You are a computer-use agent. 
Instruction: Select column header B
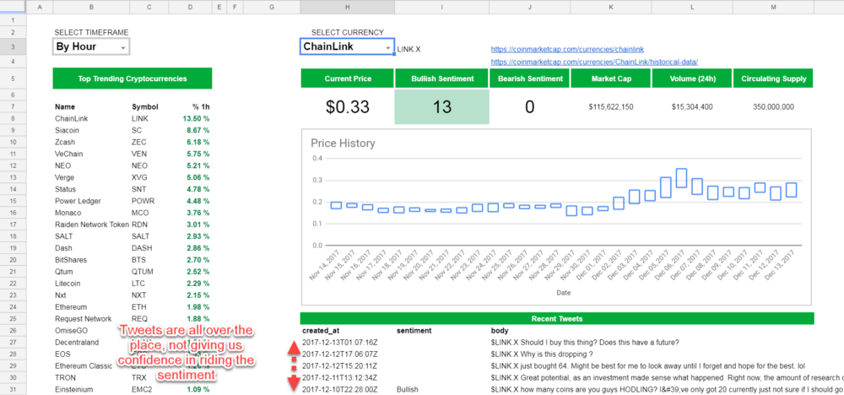point(91,7)
